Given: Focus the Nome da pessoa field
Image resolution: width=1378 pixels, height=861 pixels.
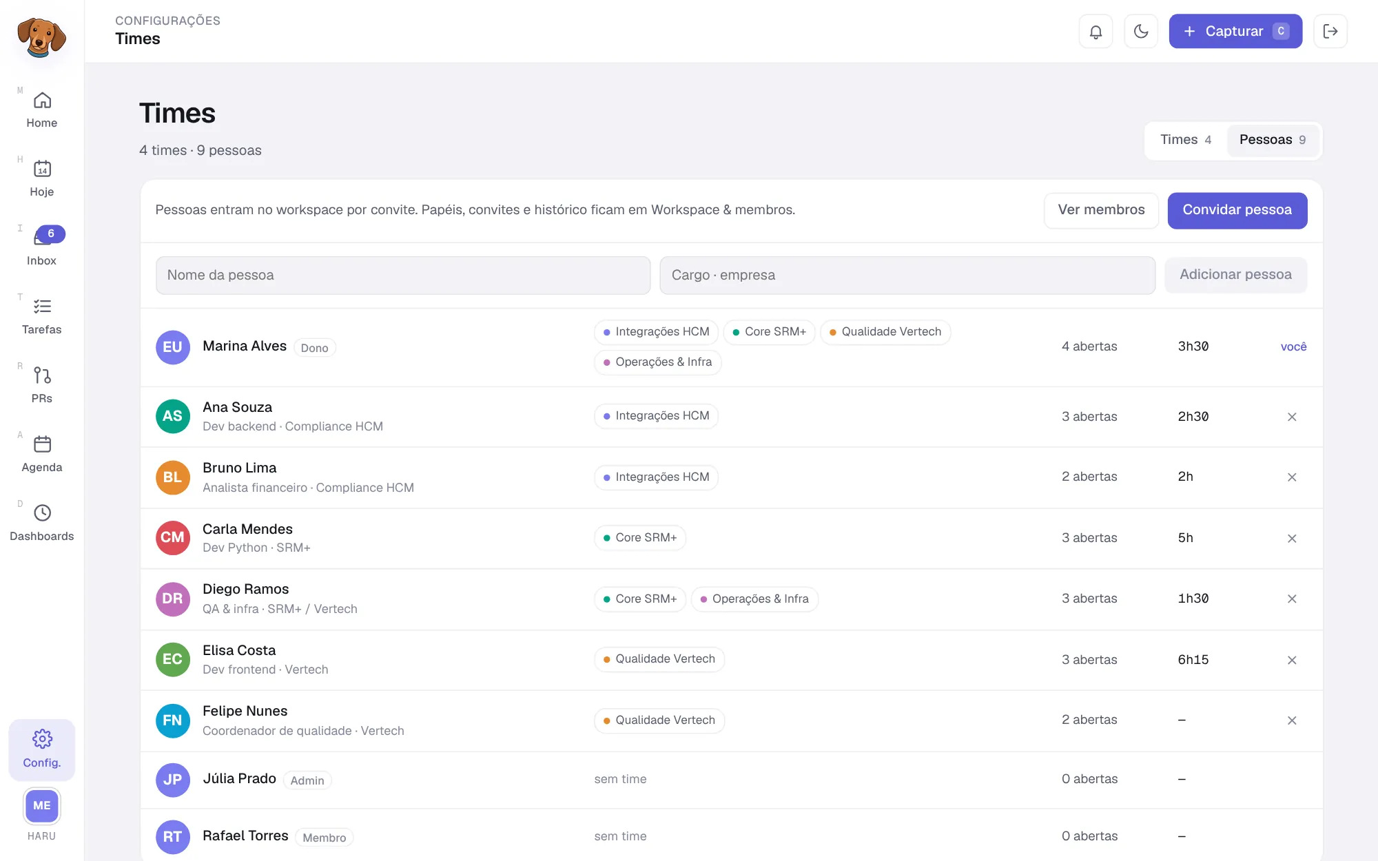Looking at the screenshot, I should 403,276.
